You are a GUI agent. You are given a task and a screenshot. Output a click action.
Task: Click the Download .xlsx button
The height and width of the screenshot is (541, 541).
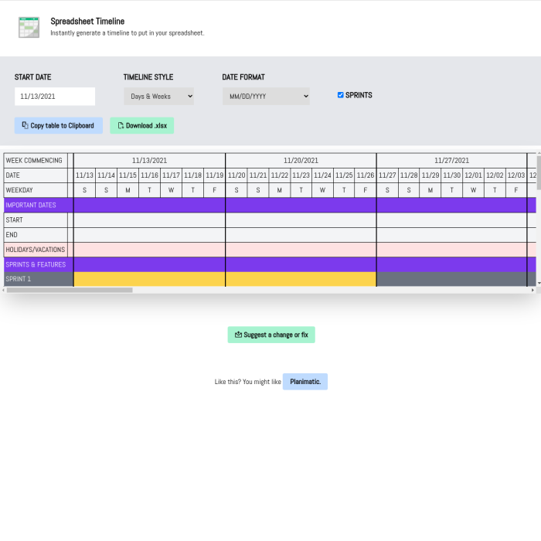141,125
